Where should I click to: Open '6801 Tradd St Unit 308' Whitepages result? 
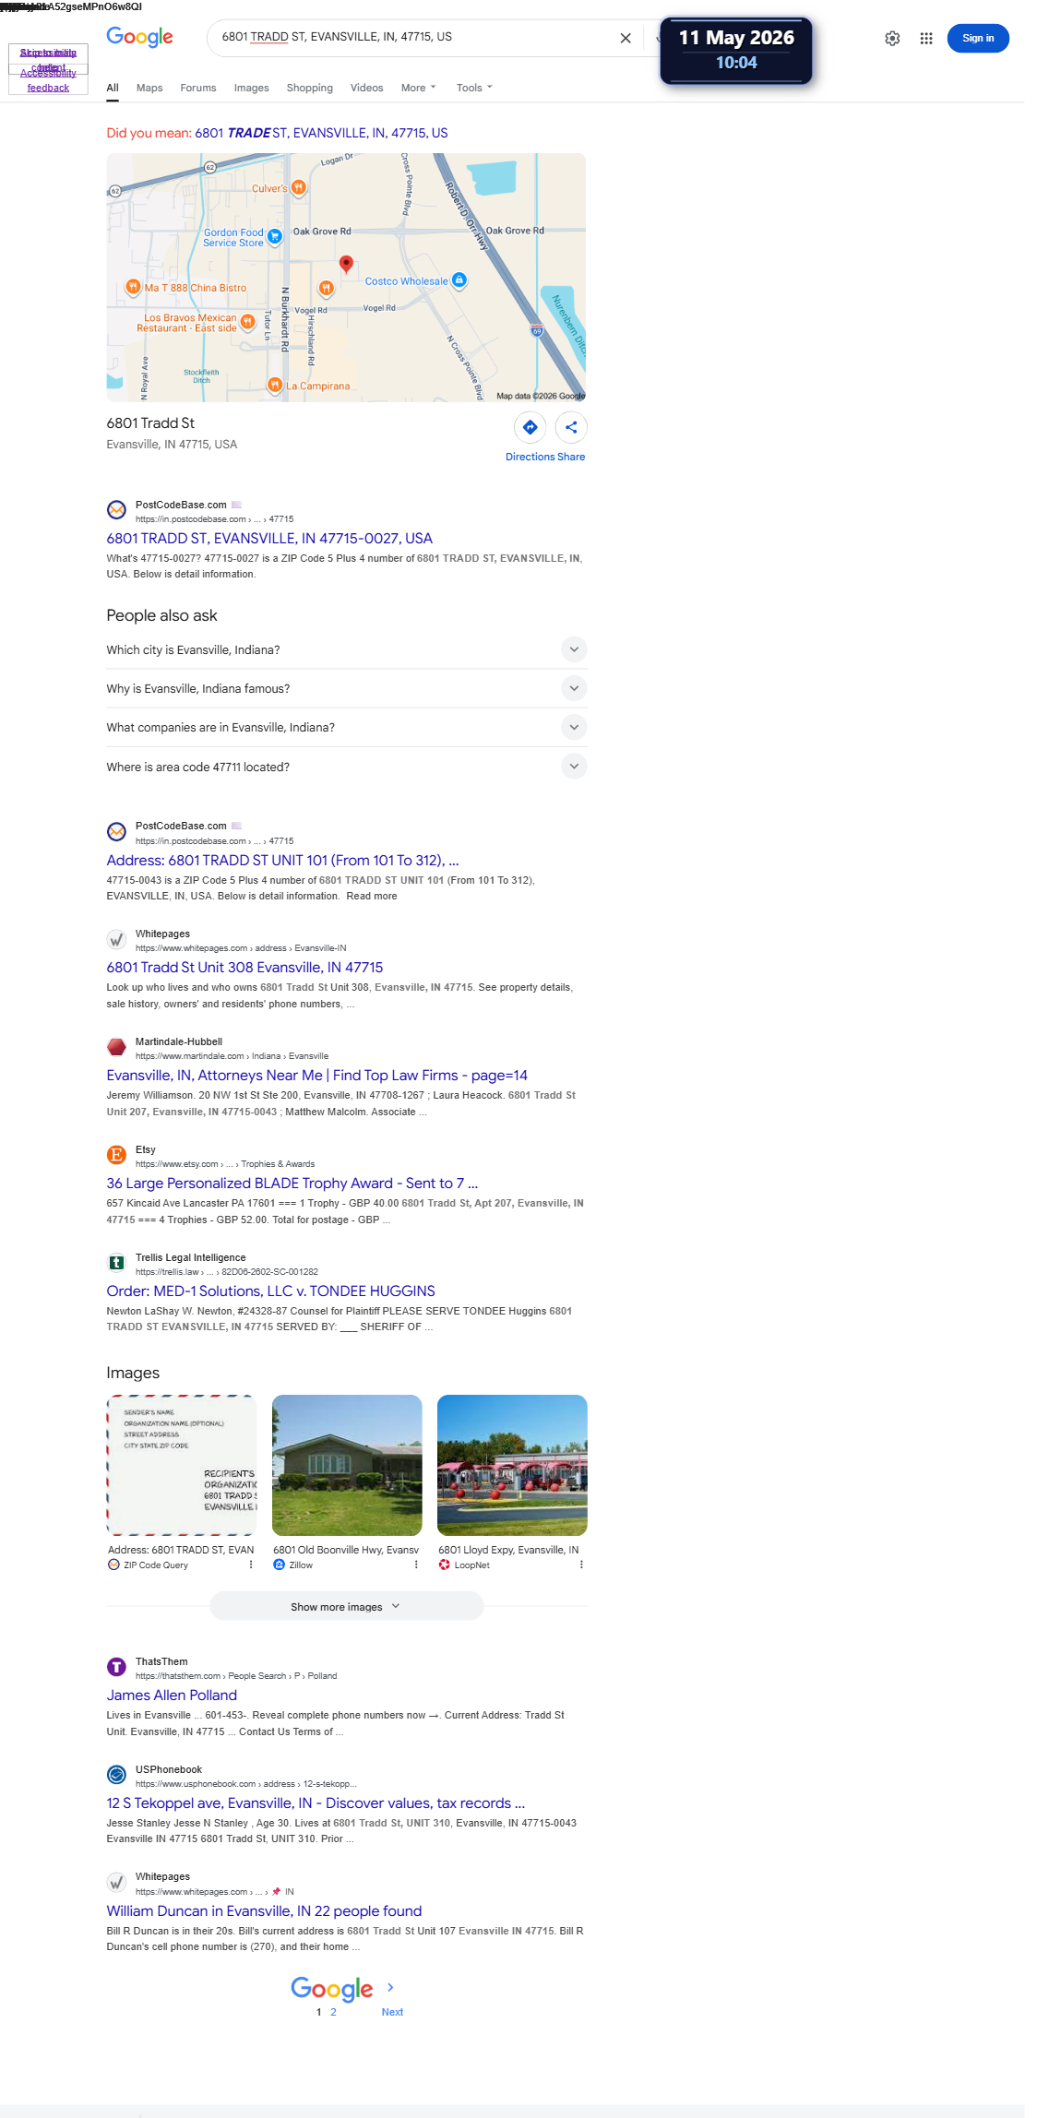pos(244,967)
